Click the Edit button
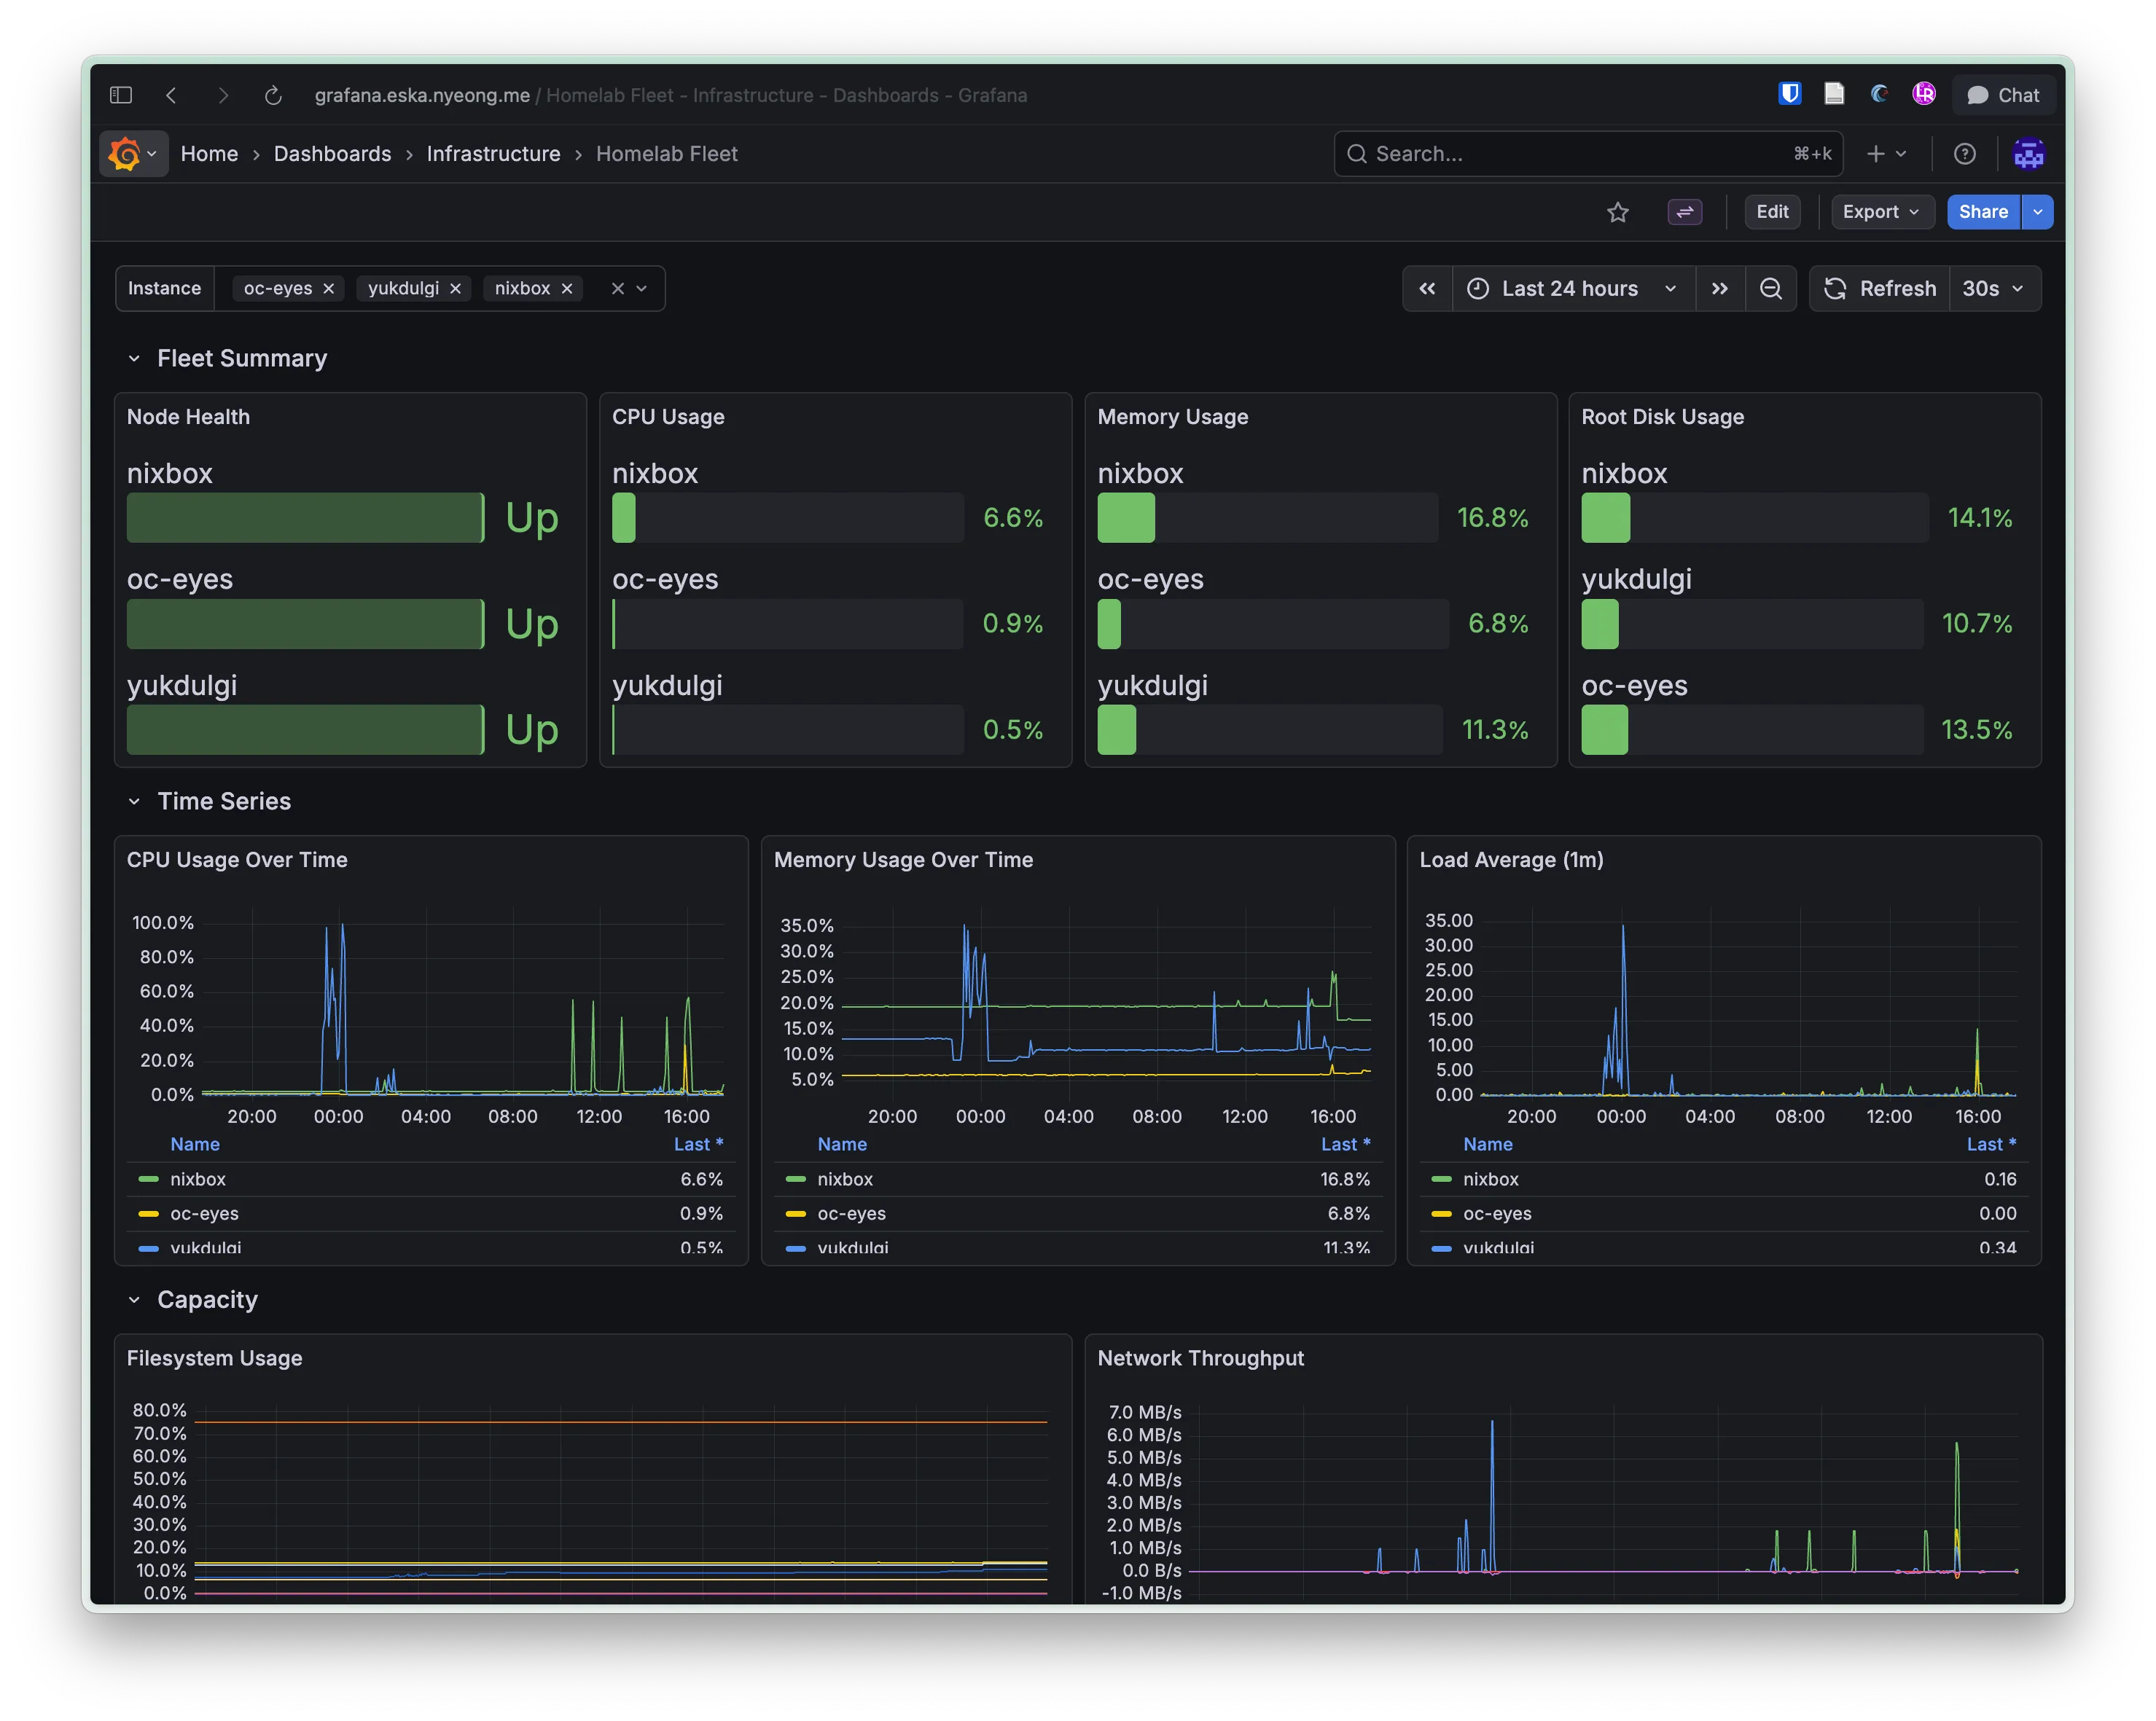Image resolution: width=2156 pixels, height=1721 pixels. tap(1771, 212)
